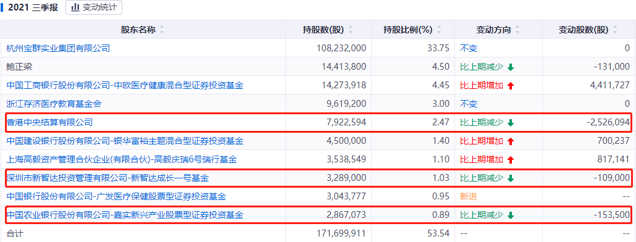Click the 变动统计 button

point(94,7)
